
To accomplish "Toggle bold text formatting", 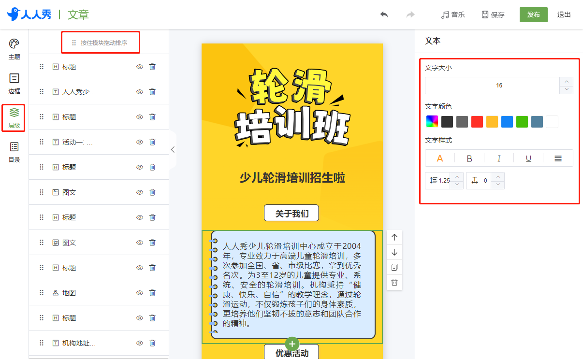I will click(469, 158).
